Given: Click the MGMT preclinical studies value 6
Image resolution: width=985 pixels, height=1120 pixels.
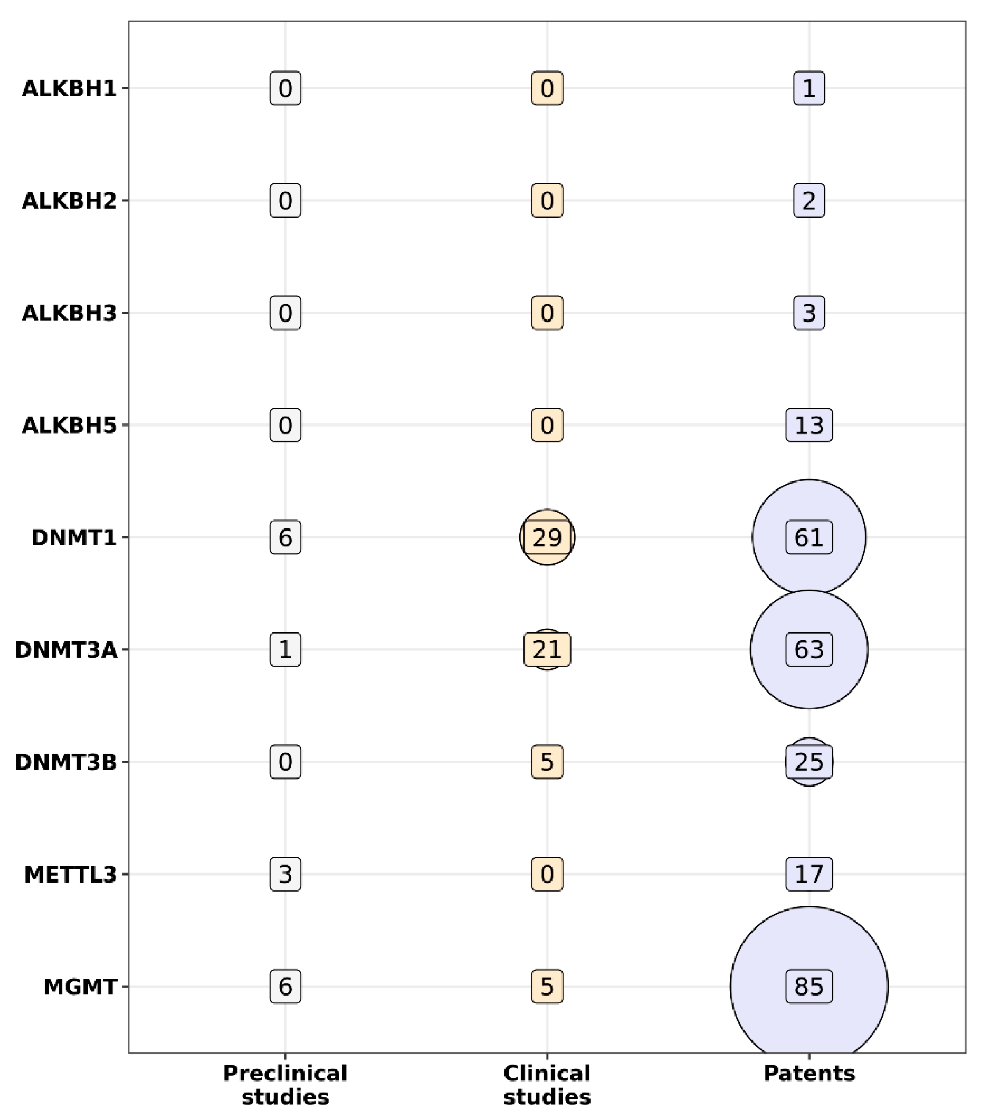Looking at the screenshot, I should click(x=285, y=986).
